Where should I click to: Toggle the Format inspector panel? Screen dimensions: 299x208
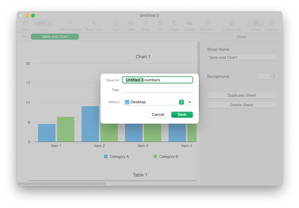click(x=255, y=23)
